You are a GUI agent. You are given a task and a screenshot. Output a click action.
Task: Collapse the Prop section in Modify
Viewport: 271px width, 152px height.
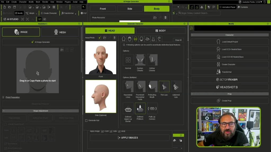tap(192, 94)
